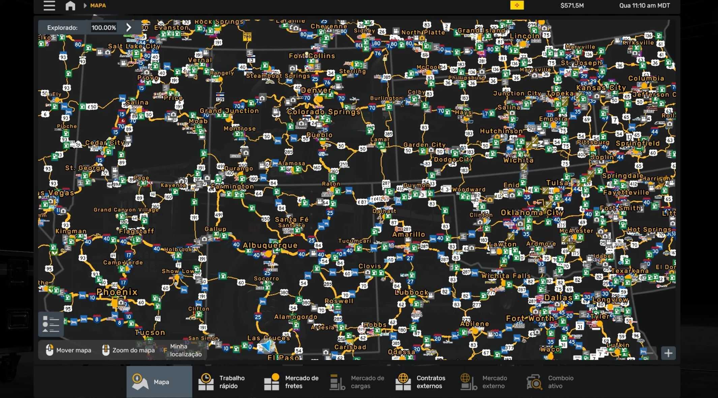Zoom out with the minus button
The height and width of the screenshot is (398, 718).
pos(649,353)
